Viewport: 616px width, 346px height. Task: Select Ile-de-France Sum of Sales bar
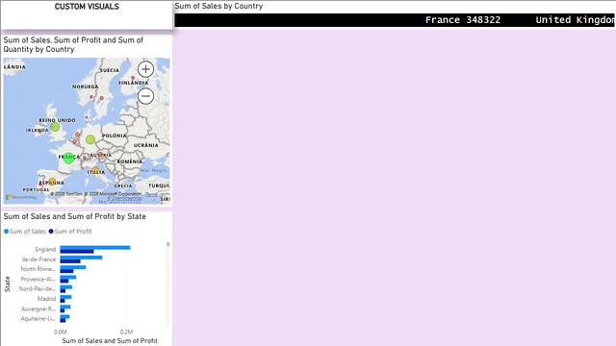tap(81, 258)
